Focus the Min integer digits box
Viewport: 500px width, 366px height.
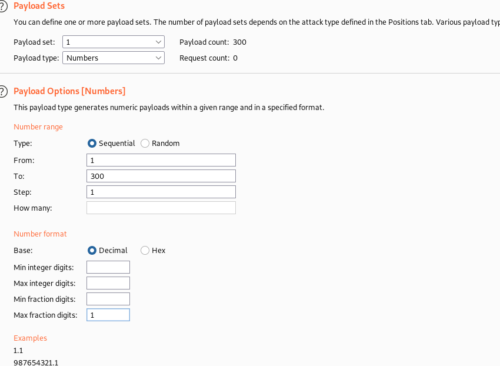pyautogui.click(x=108, y=267)
